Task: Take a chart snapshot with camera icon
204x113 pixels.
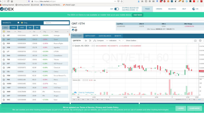Action: tap(195, 41)
